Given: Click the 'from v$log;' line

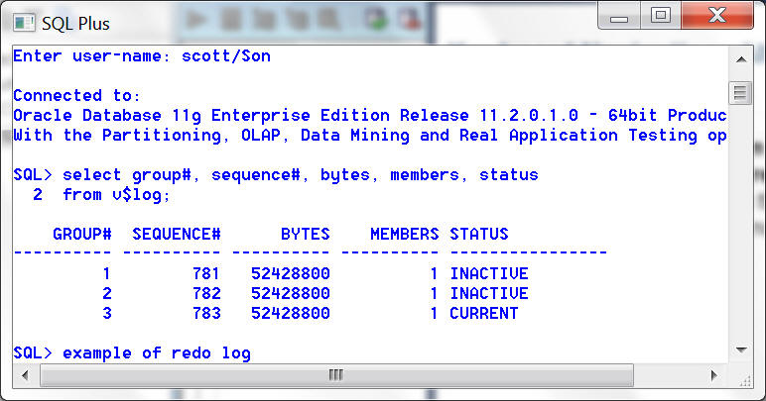Looking at the screenshot, I should [x=116, y=195].
